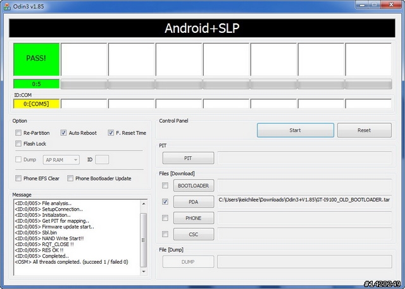
Task: Click the Odin3 title bar app icon
Action: click(7, 6)
